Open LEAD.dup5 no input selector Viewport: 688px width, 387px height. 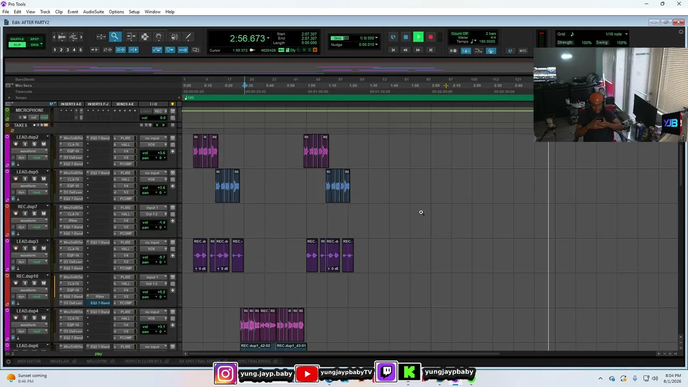[x=153, y=173]
